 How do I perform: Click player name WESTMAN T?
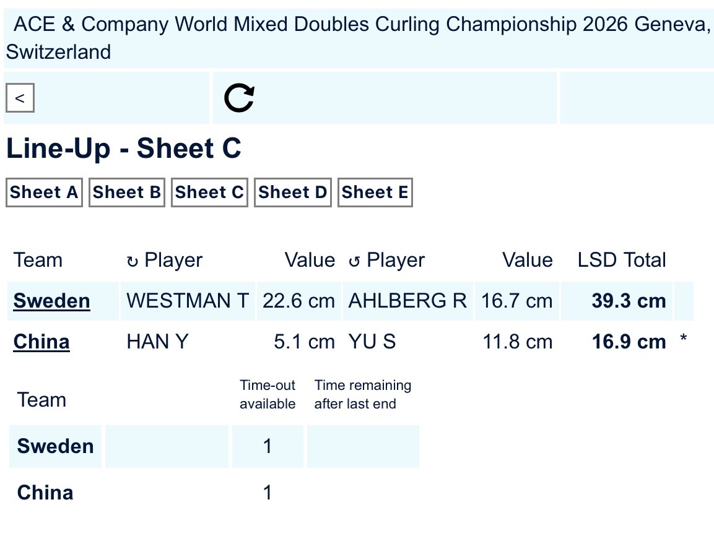pos(187,301)
